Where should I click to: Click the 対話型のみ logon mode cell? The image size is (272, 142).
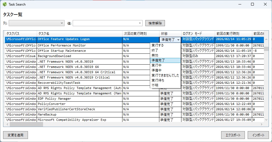[198, 56]
